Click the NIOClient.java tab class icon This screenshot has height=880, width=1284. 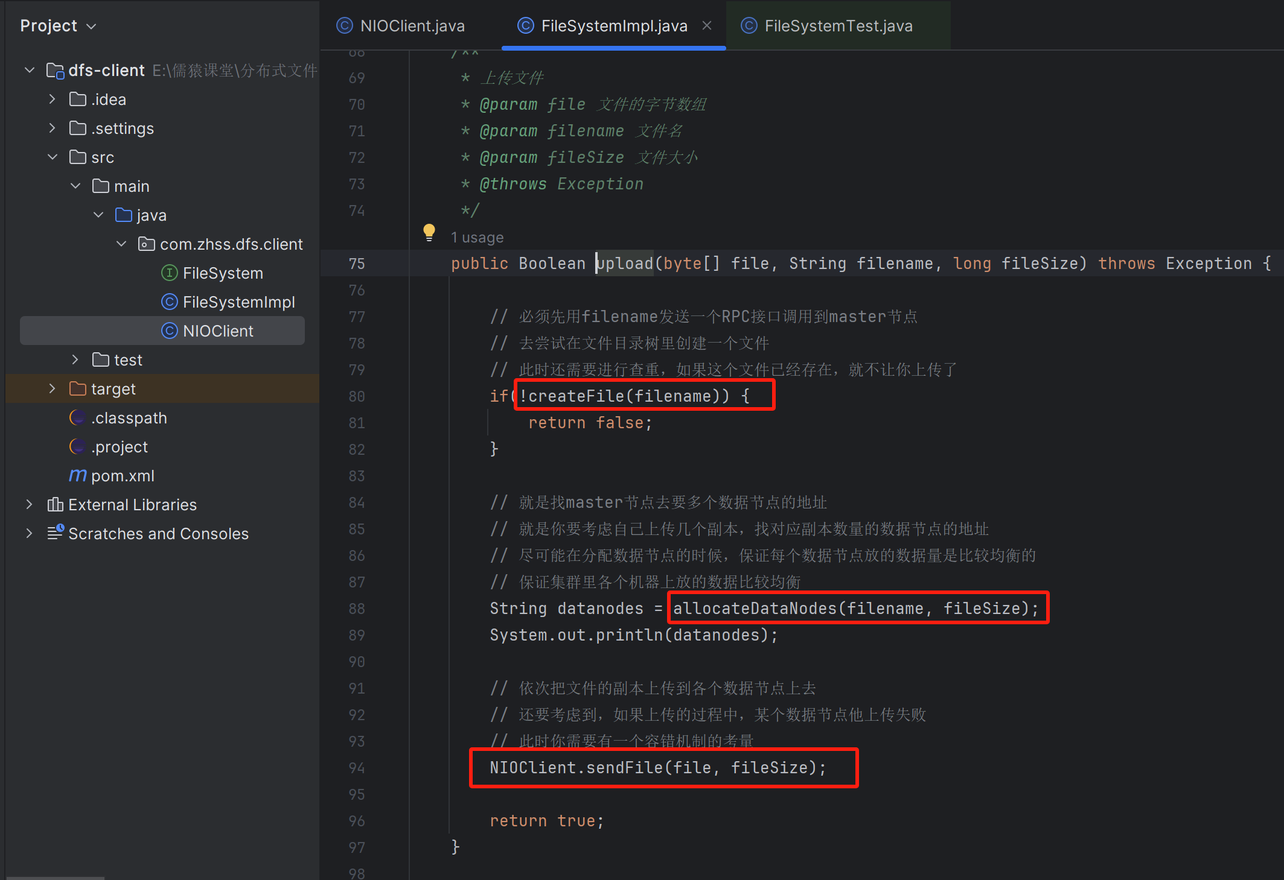point(345,25)
